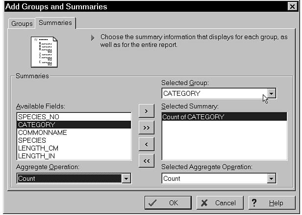Click the double right arrow add-all button

click(x=147, y=128)
